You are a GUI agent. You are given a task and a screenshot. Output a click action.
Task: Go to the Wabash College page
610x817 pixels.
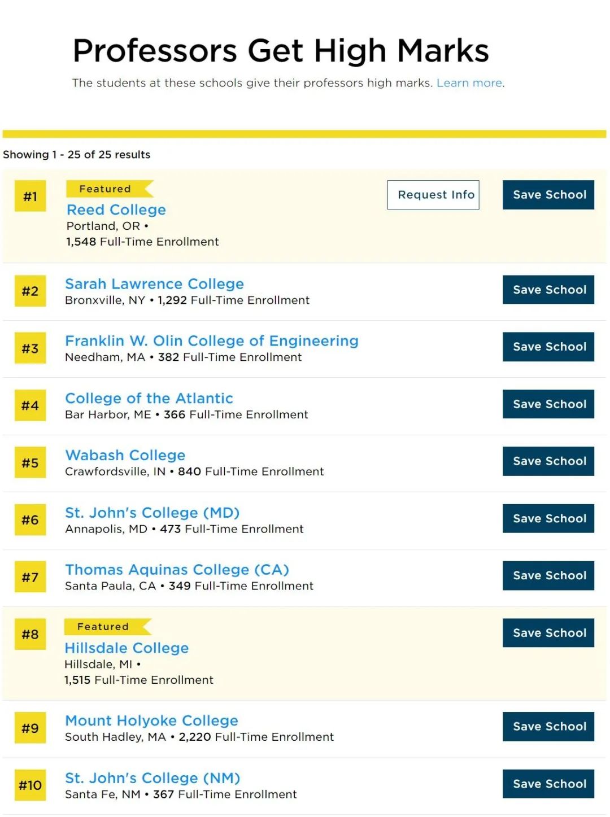point(125,455)
